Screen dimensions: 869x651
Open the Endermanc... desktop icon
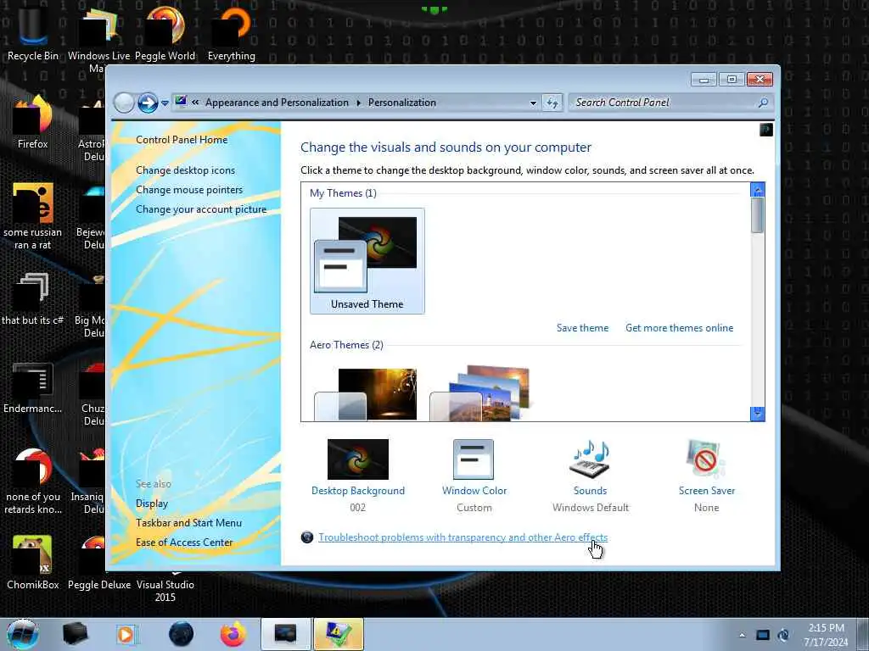coord(33,387)
